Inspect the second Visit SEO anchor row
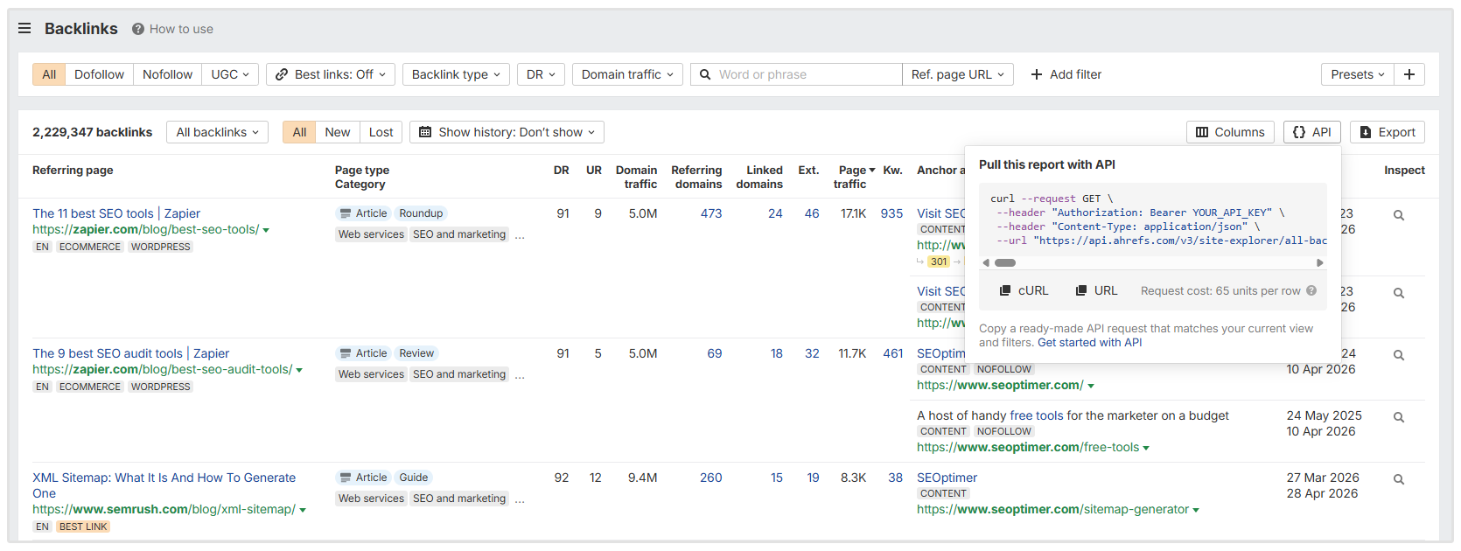Viewport: 1461px width, 551px height. (1399, 293)
